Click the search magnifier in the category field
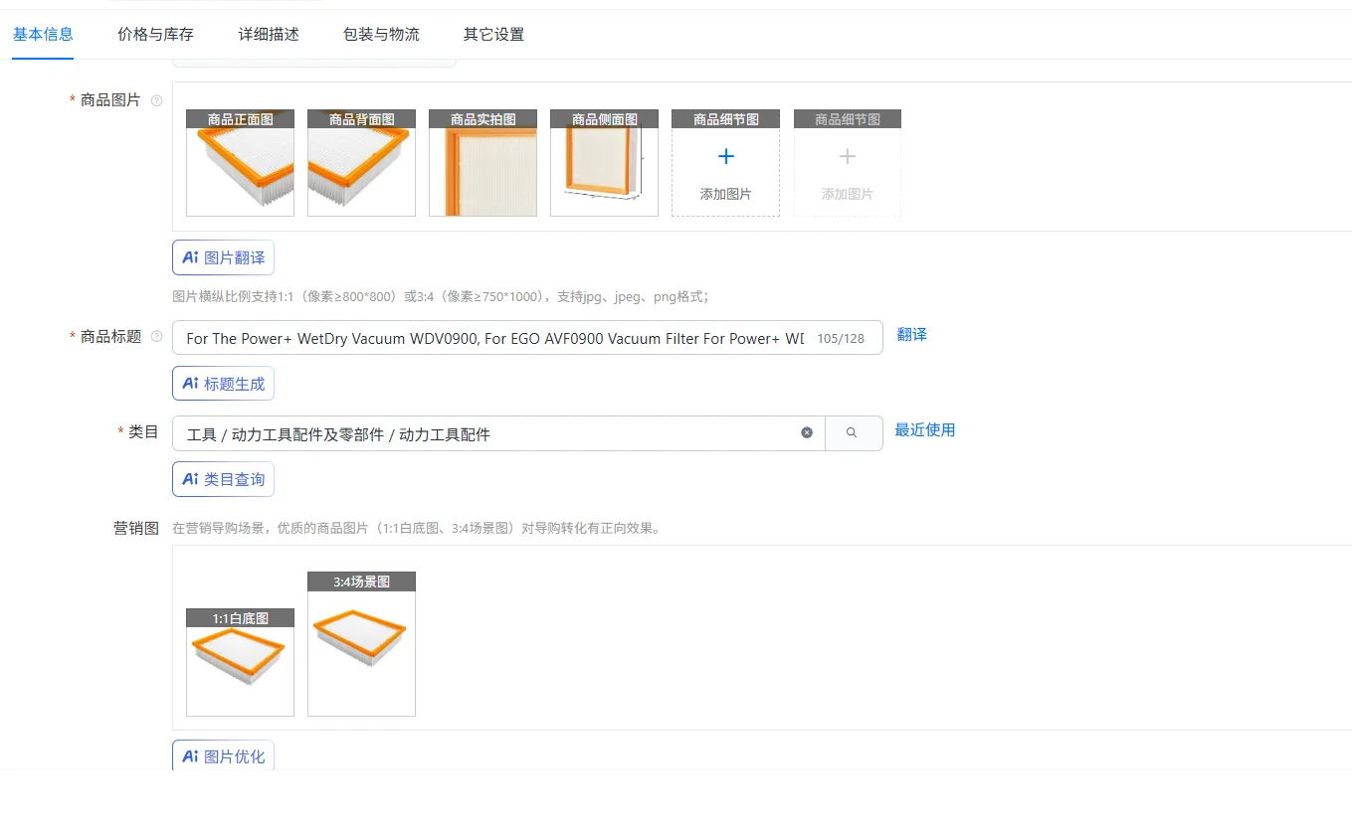This screenshot has height=829, width=1352. [854, 432]
